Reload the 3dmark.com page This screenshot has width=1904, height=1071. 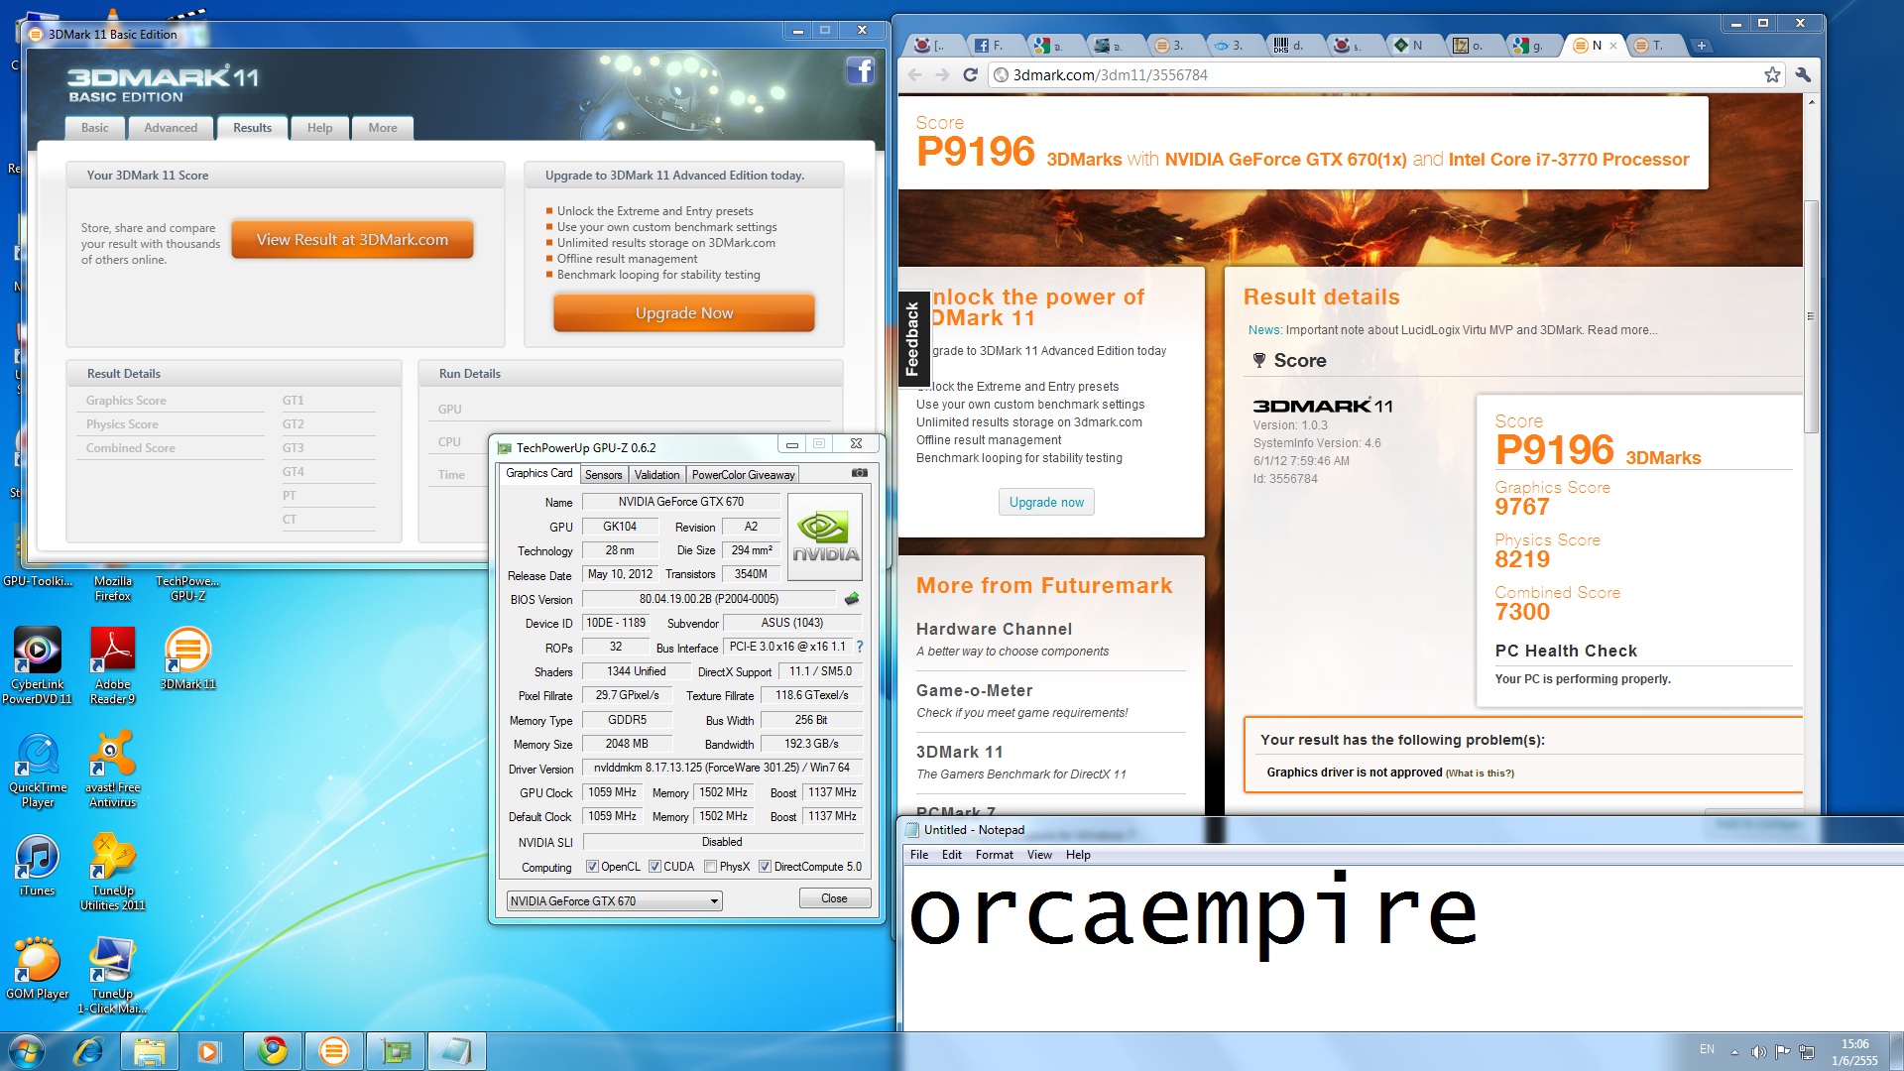(x=971, y=75)
